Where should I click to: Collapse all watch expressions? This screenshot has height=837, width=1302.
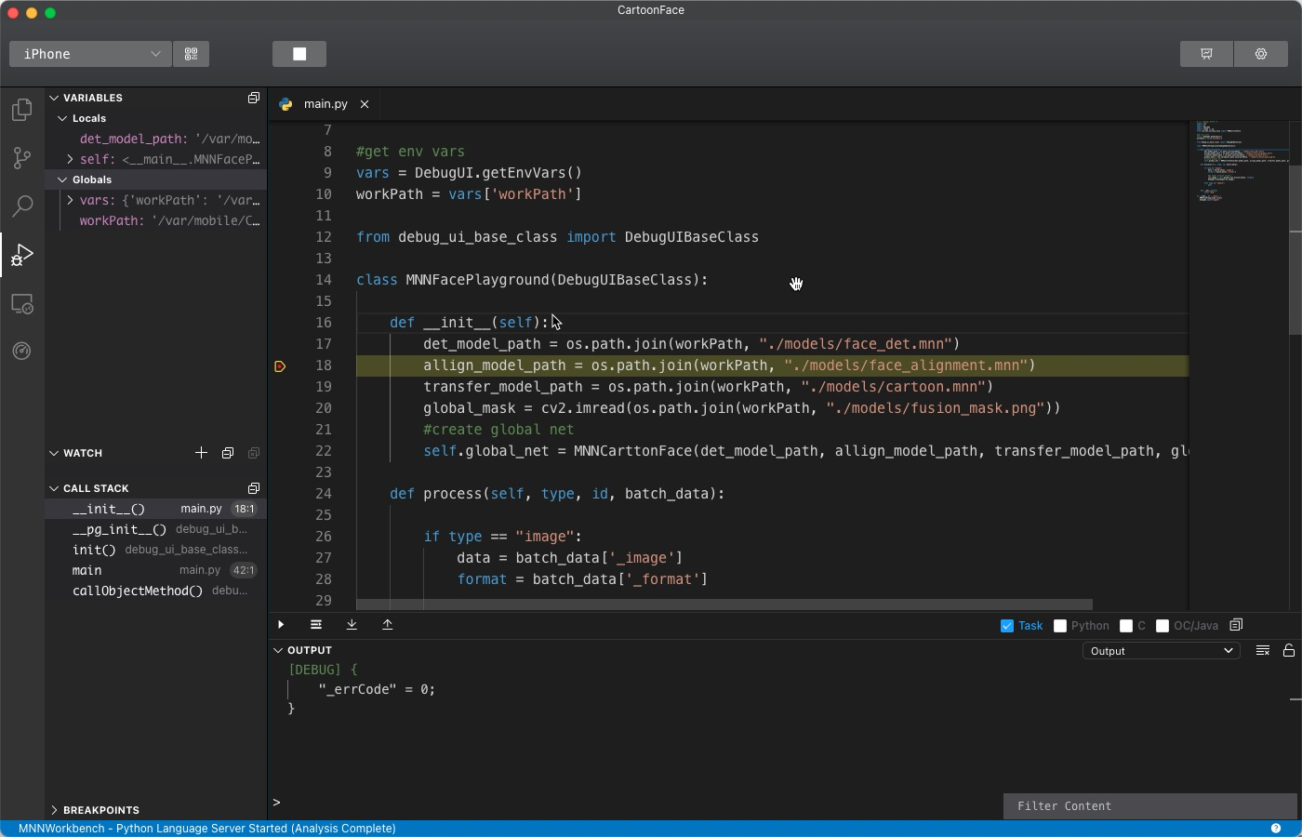227,453
